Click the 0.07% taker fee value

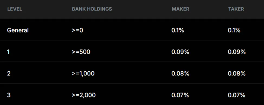click(237, 95)
